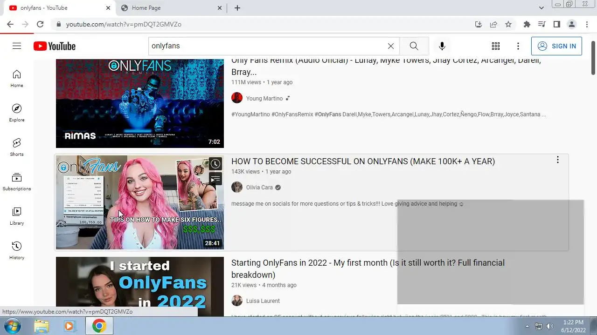Image resolution: width=597 pixels, height=335 pixels.
Task: Run search with magnifier button
Action: (x=414, y=46)
